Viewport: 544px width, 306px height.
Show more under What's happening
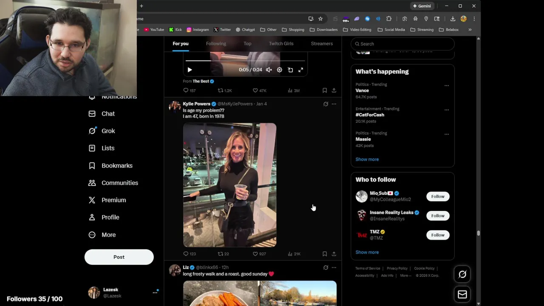tap(367, 159)
